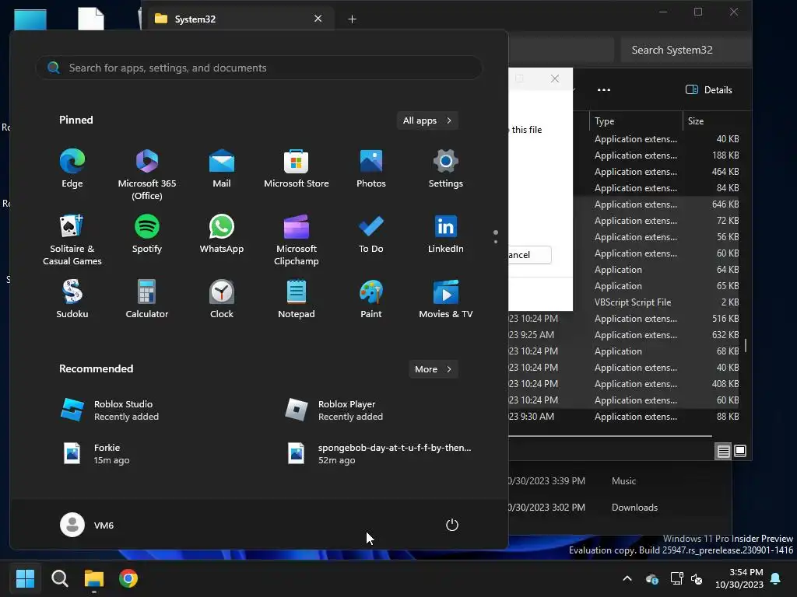
Task: Go to next pinned apps page dot
Action: [x=496, y=242]
